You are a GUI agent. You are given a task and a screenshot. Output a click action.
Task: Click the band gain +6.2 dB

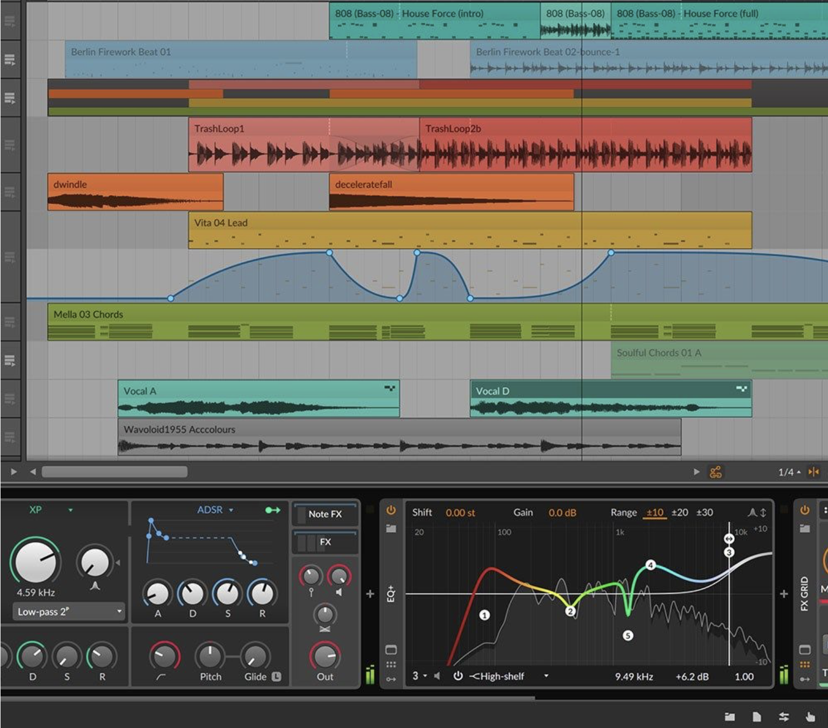click(x=692, y=676)
